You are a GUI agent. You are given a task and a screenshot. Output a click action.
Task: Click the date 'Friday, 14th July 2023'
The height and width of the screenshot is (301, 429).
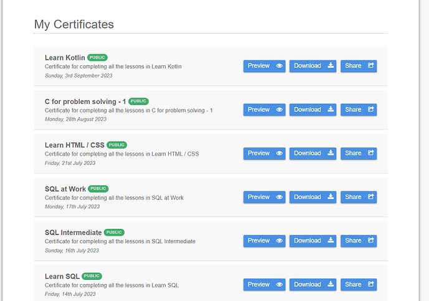(70, 294)
